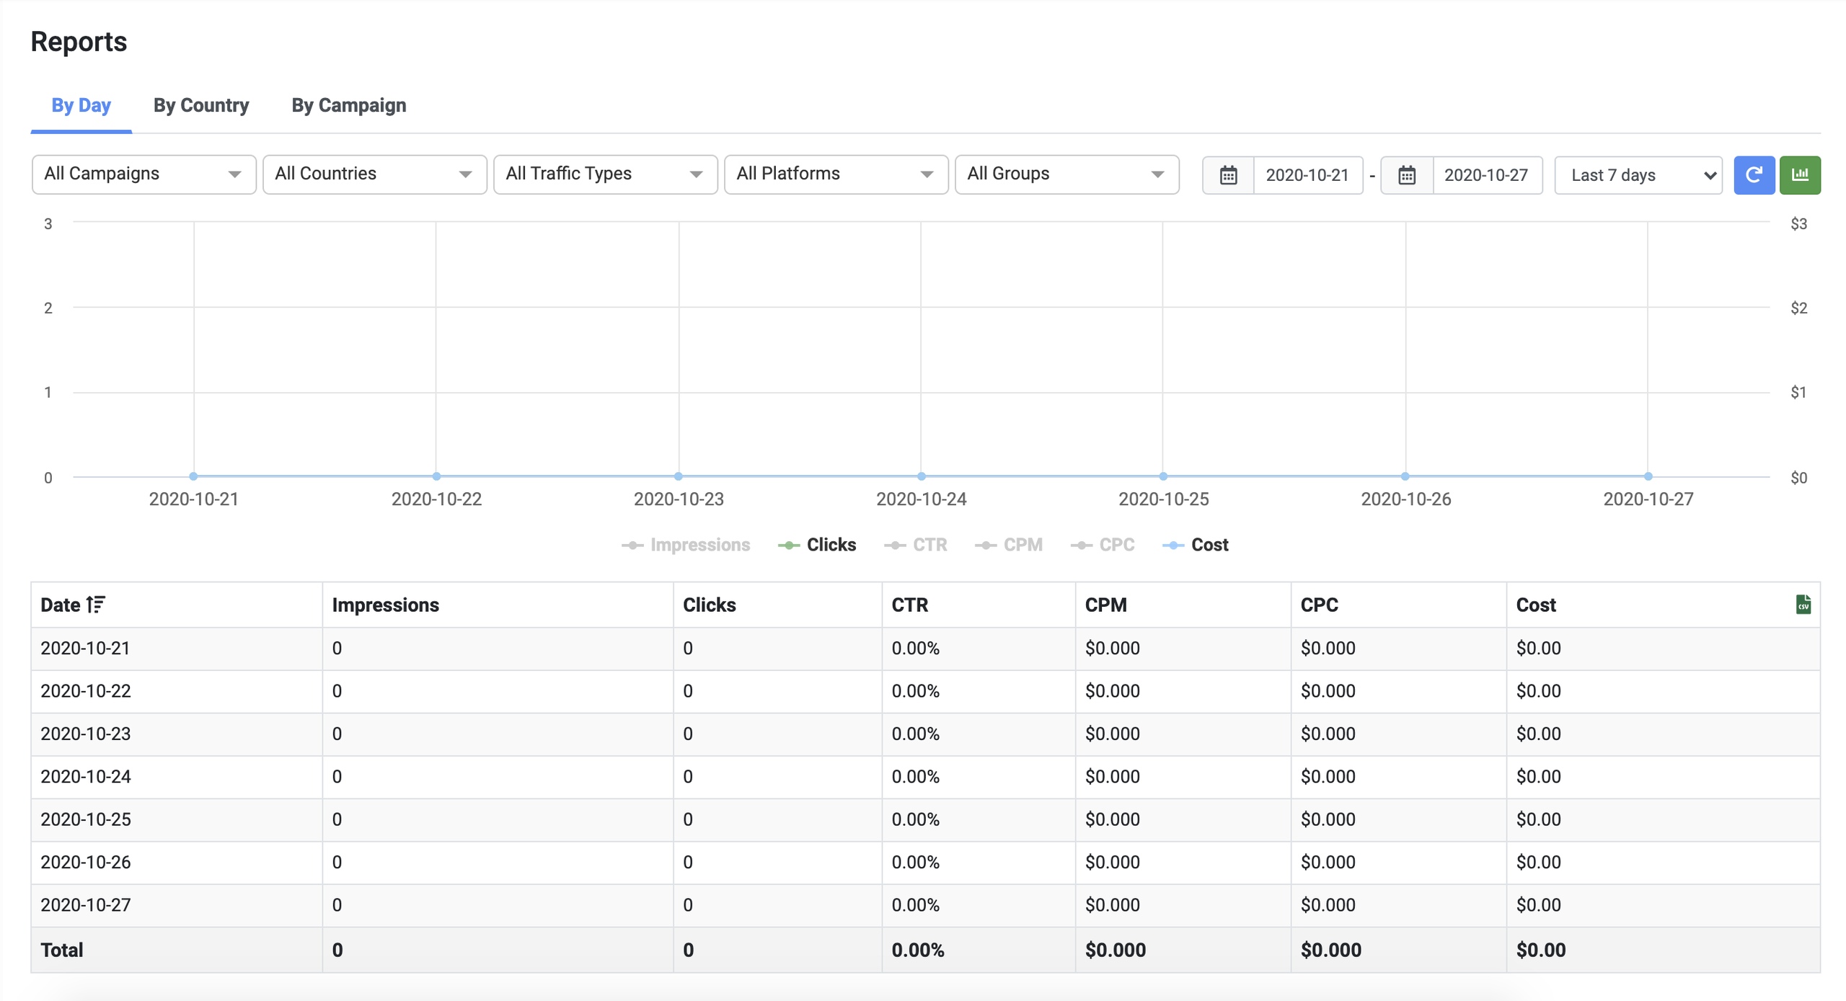Sort by Date using the sort icon

pyautogui.click(x=95, y=604)
